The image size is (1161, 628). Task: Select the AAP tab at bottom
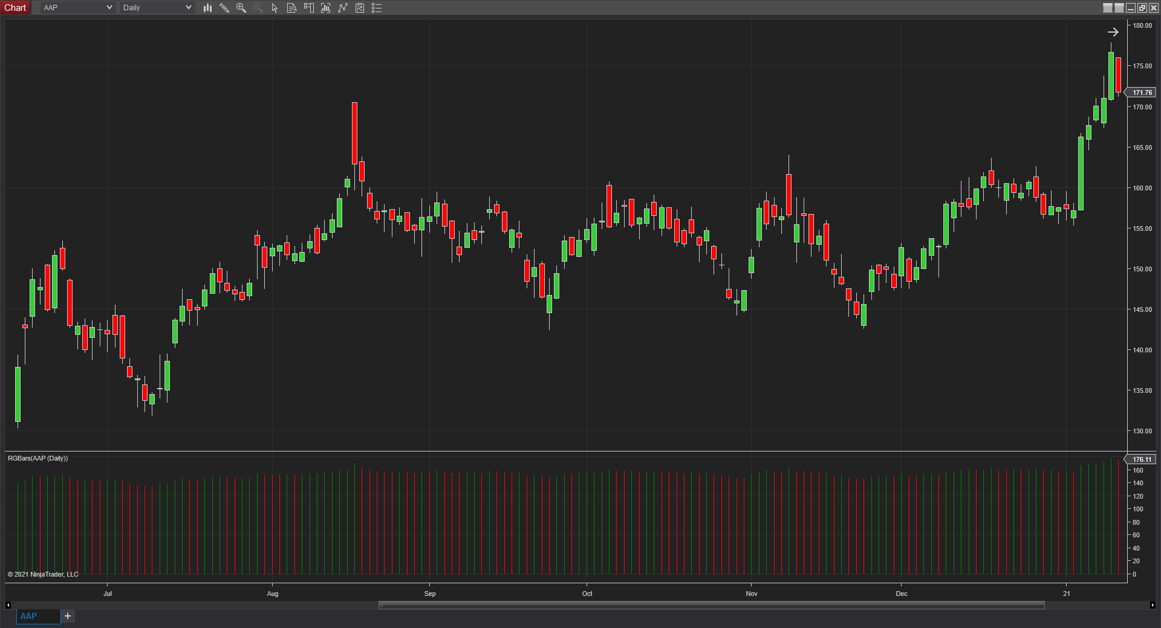(38, 616)
